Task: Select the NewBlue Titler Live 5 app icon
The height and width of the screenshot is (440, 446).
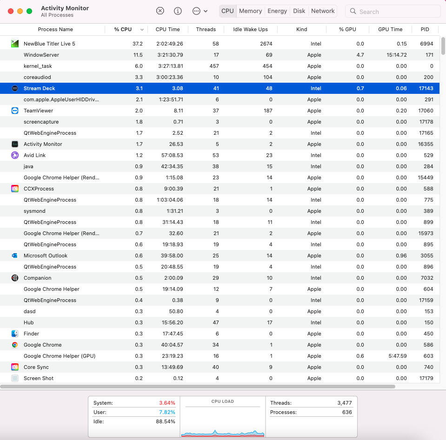Action: 14,43
